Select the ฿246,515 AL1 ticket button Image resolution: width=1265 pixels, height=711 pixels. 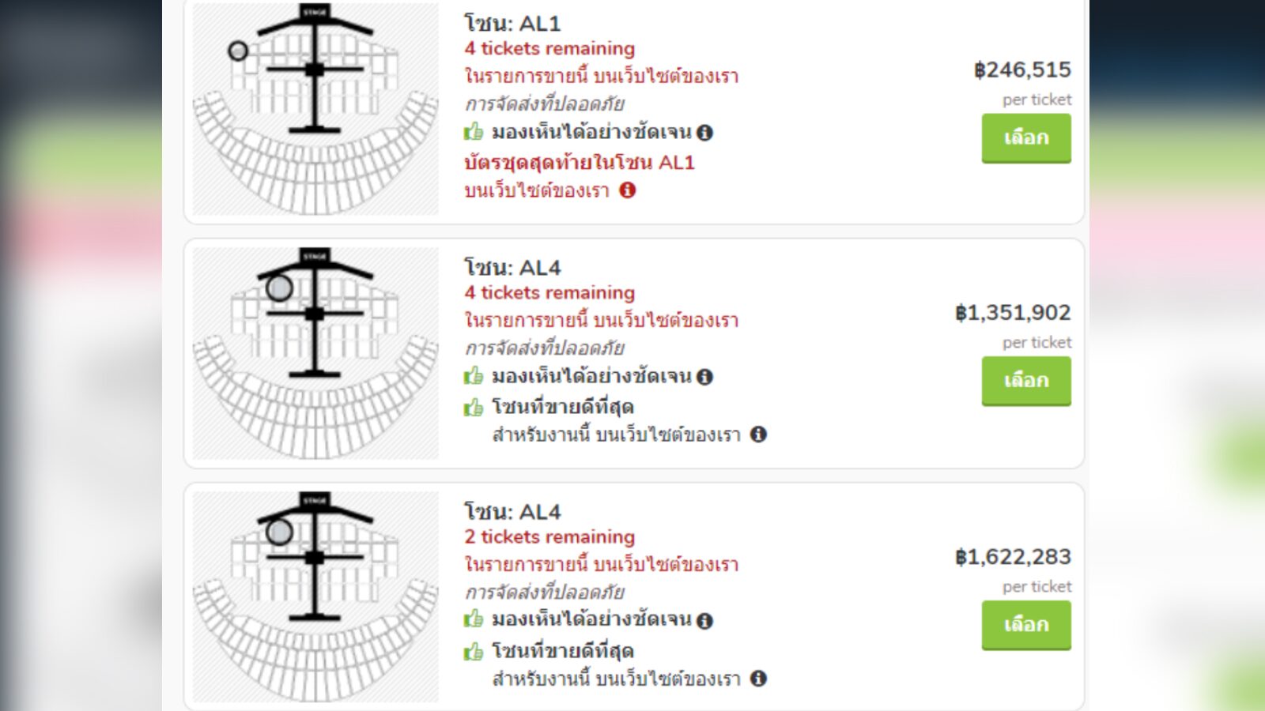coord(1026,138)
